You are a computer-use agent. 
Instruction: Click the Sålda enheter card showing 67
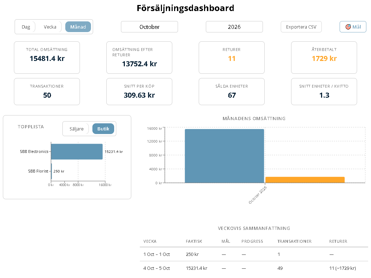(232, 92)
